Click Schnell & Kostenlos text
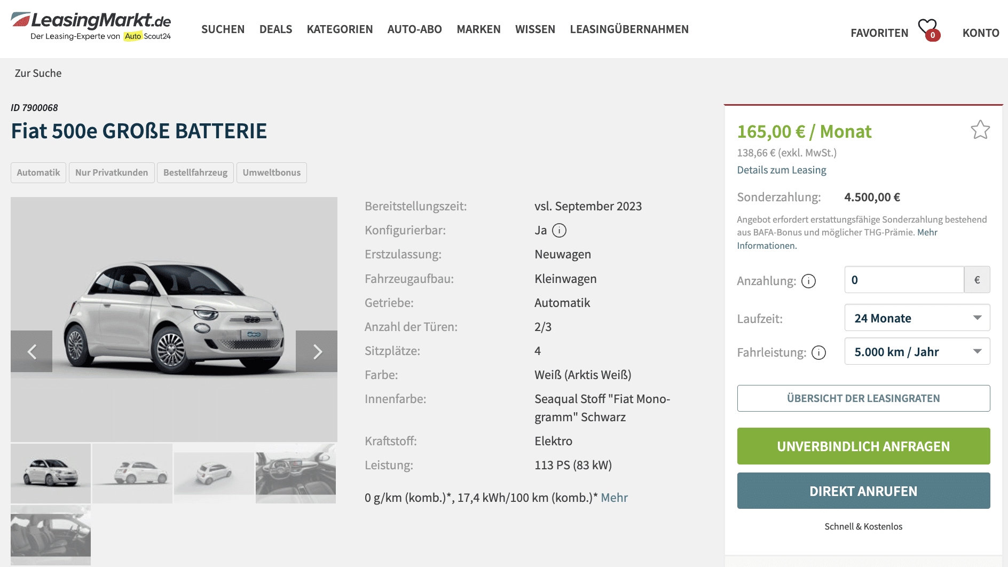Image resolution: width=1008 pixels, height=567 pixels. point(863,526)
